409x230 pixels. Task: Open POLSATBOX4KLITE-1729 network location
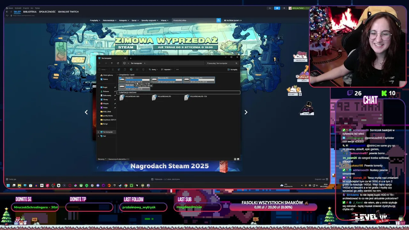tap(195, 97)
